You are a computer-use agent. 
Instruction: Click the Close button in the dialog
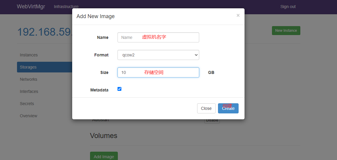(206, 108)
